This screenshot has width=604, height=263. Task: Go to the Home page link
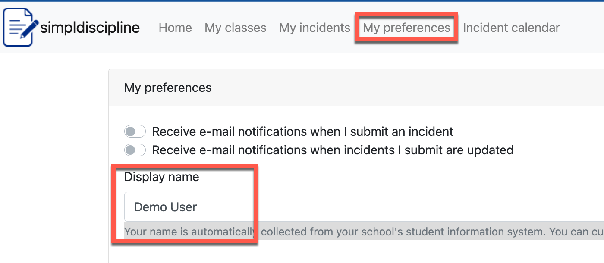coord(175,28)
